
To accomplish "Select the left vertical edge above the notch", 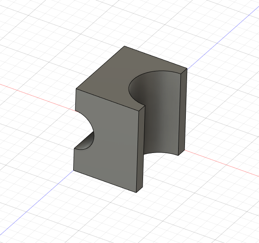I will (75, 100).
